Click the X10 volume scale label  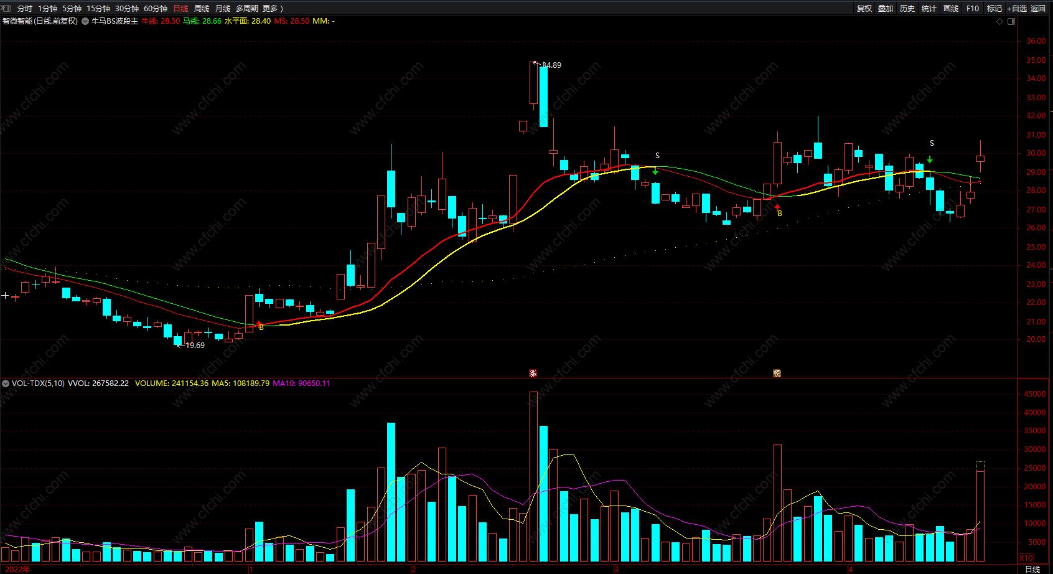pyautogui.click(x=1026, y=558)
